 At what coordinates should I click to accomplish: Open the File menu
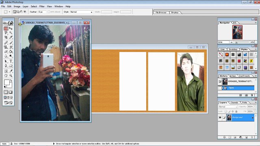(x=3, y=6)
